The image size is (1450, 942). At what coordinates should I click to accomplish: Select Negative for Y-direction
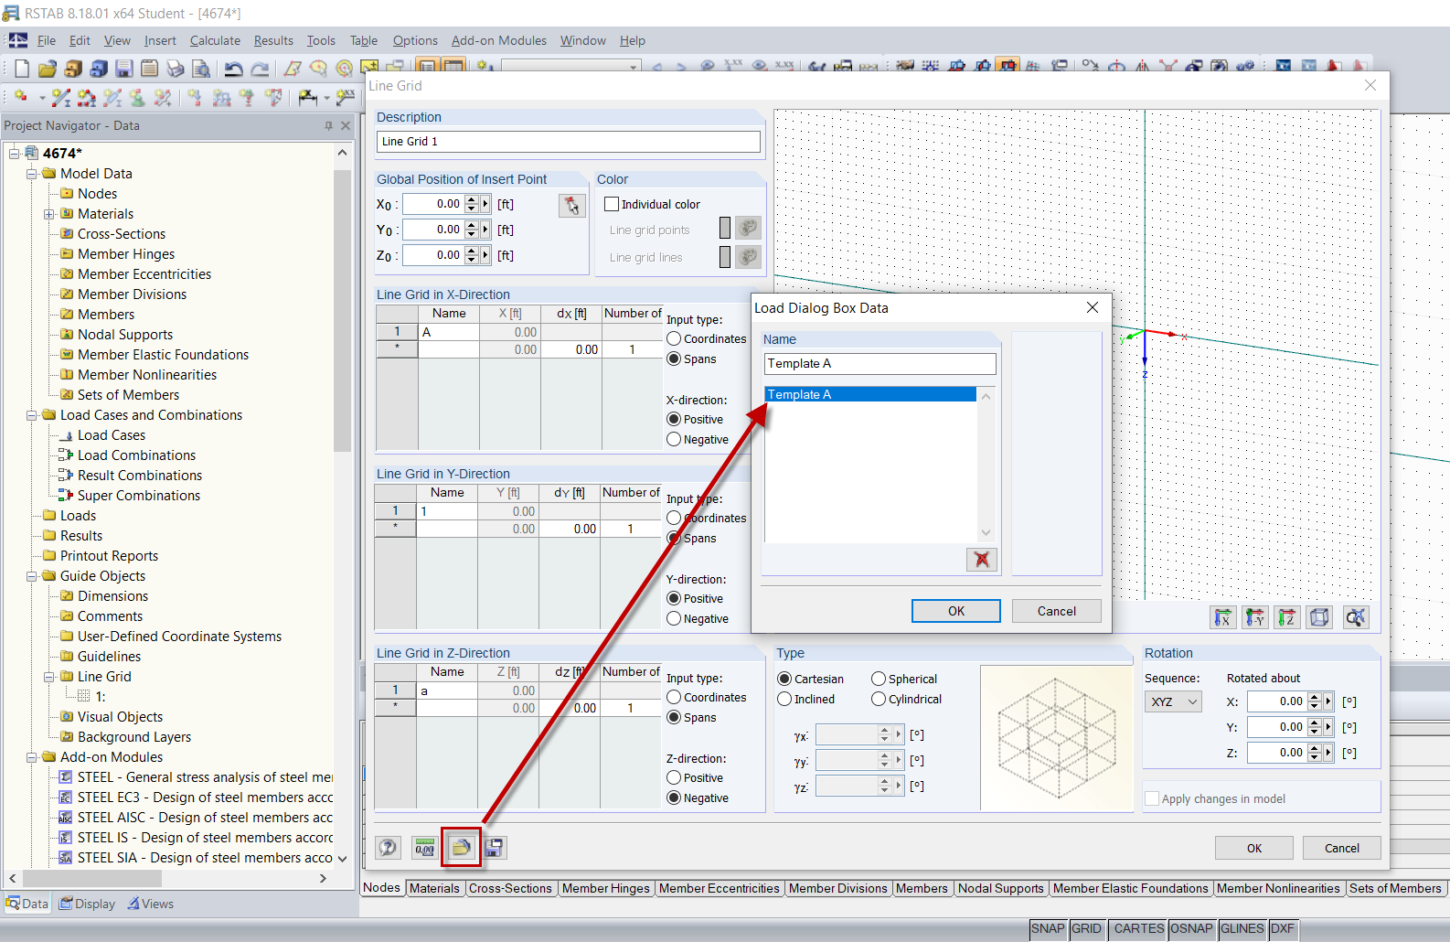674,618
